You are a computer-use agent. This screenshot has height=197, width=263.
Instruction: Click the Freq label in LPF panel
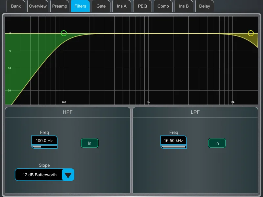coord(174,133)
